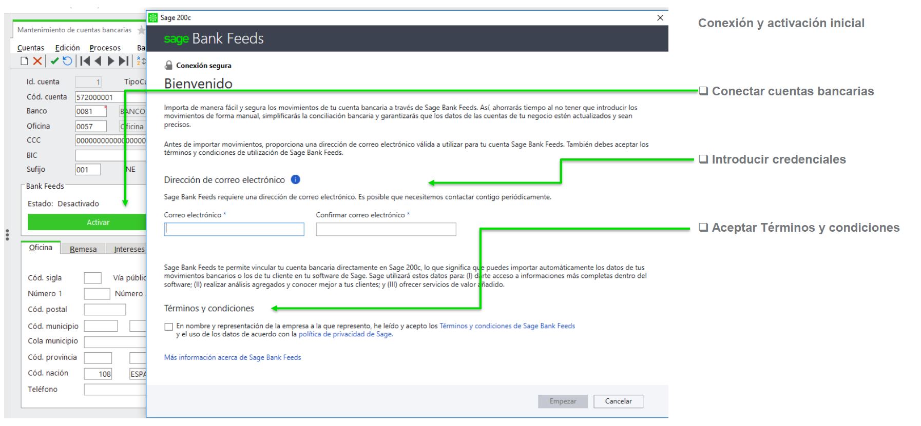This screenshot has height=426, width=921.
Task: Switch to the Oficina tab
Action: [41, 248]
